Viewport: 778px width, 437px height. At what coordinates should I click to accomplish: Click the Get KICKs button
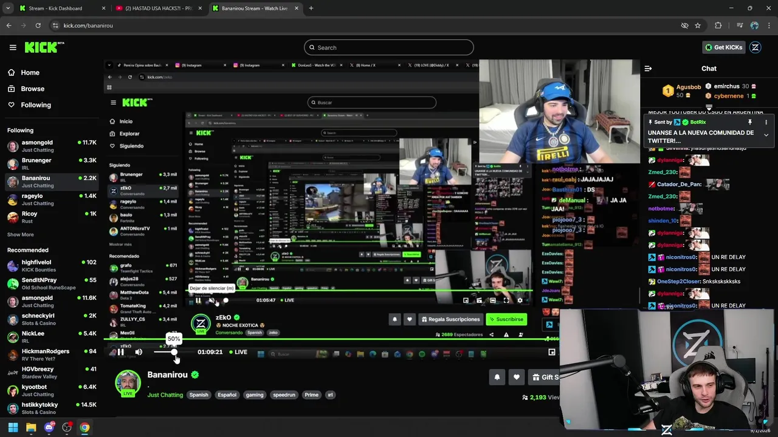723,47
